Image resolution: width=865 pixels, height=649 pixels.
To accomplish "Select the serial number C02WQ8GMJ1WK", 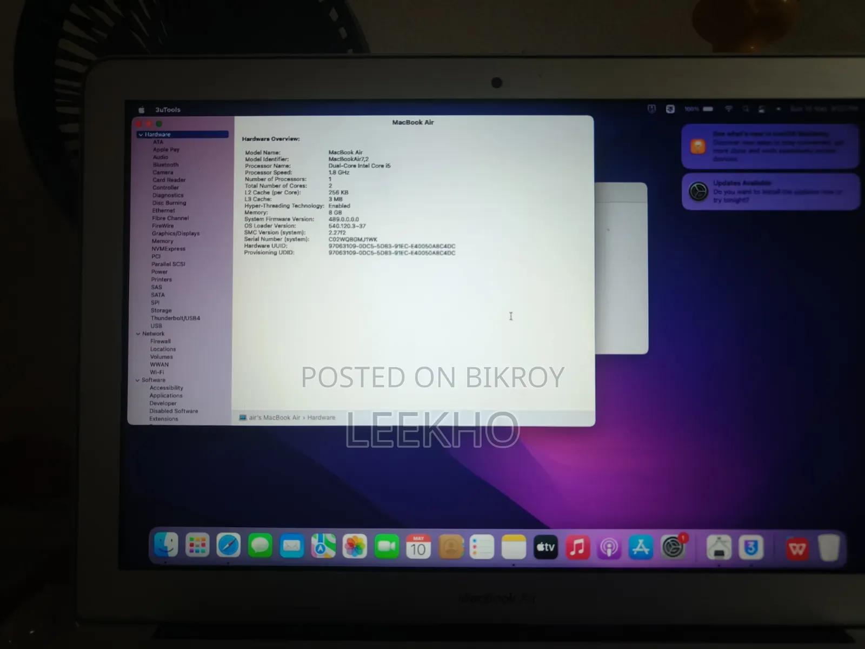I will click(x=353, y=240).
